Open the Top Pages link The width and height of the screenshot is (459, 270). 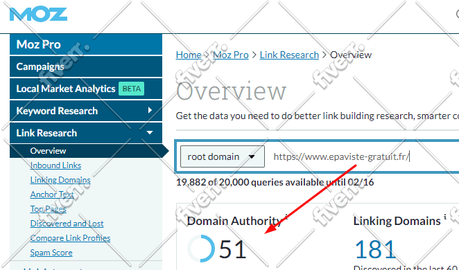[48, 209]
